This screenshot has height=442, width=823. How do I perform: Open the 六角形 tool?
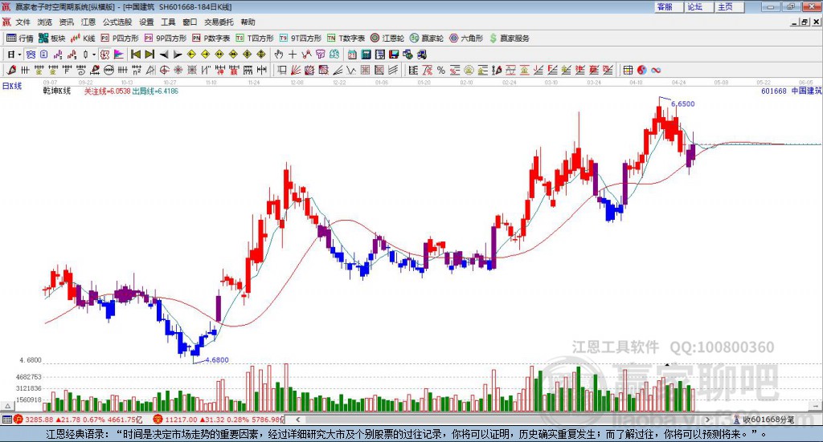(466, 39)
